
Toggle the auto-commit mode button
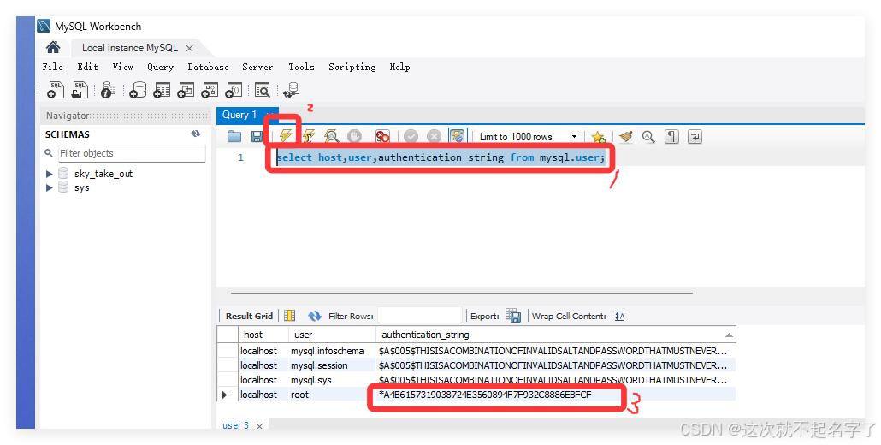point(458,136)
